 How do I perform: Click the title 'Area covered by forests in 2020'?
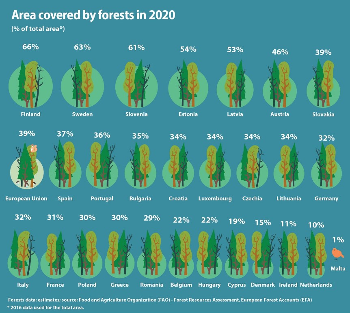pos(93,15)
